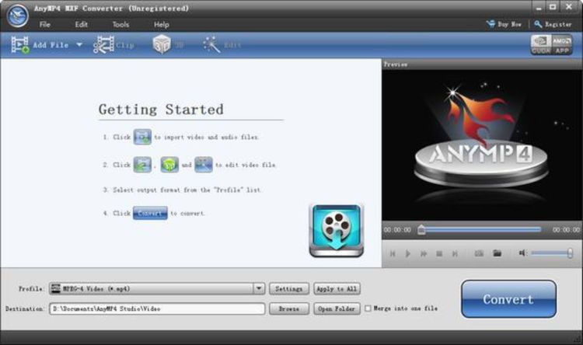The width and height of the screenshot is (583, 345).
Task: Mute the preview volume
Action: 523,253
